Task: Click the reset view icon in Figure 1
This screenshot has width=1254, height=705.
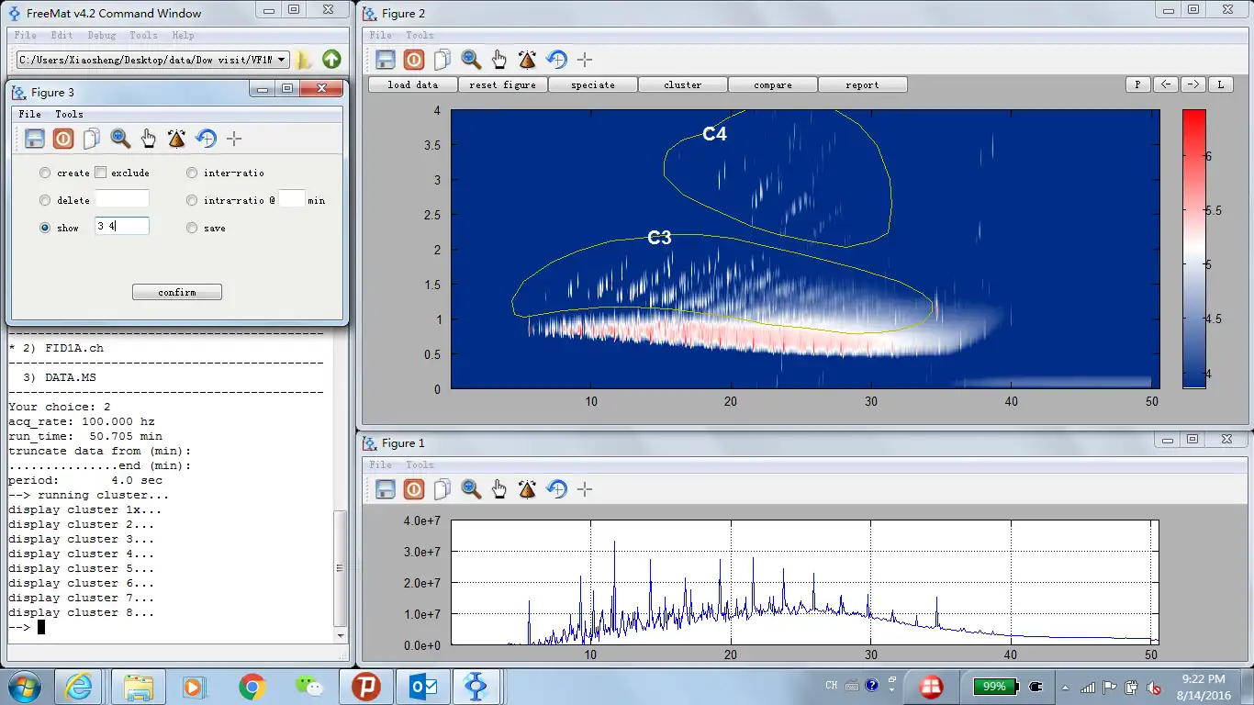Action: (556, 489)
